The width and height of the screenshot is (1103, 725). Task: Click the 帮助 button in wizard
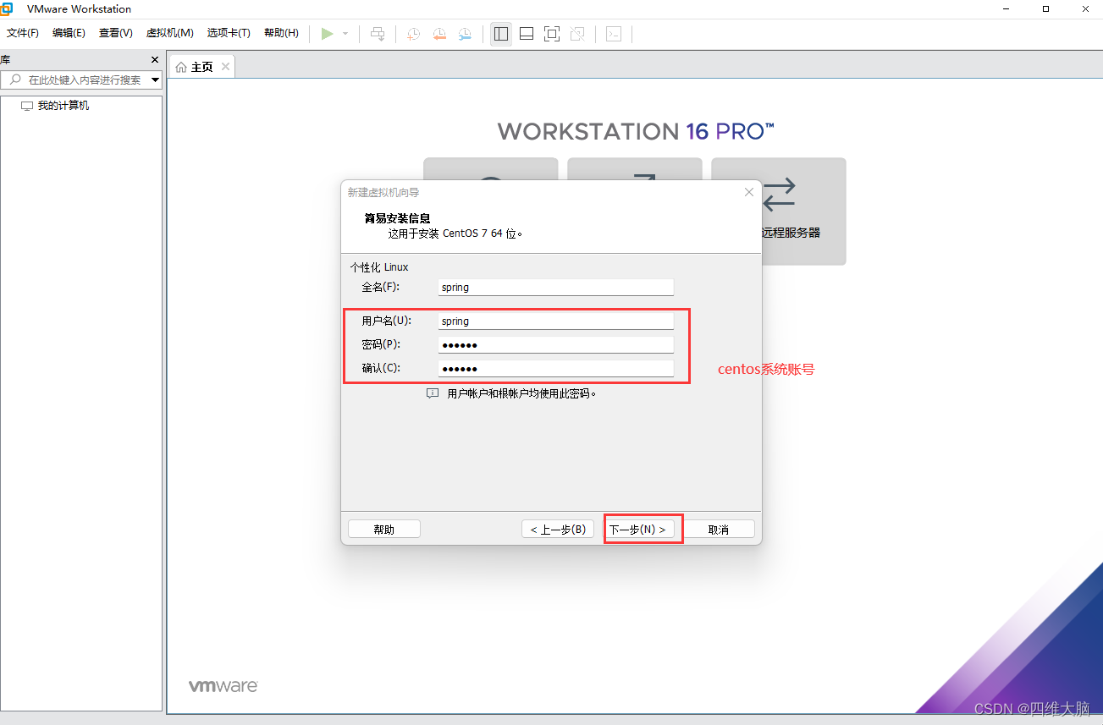pyautogui.click(x=384, y=529)
